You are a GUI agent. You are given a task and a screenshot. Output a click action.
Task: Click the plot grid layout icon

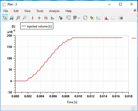[75, 18]
